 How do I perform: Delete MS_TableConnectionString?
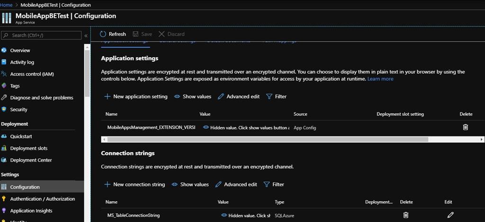coord(406,215)
